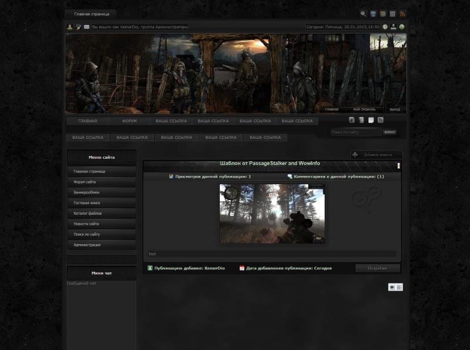Image resolution: width=470 pixels, height=350 pixels.
Task: Open the envelope messages icon
Action: [87, 27]
